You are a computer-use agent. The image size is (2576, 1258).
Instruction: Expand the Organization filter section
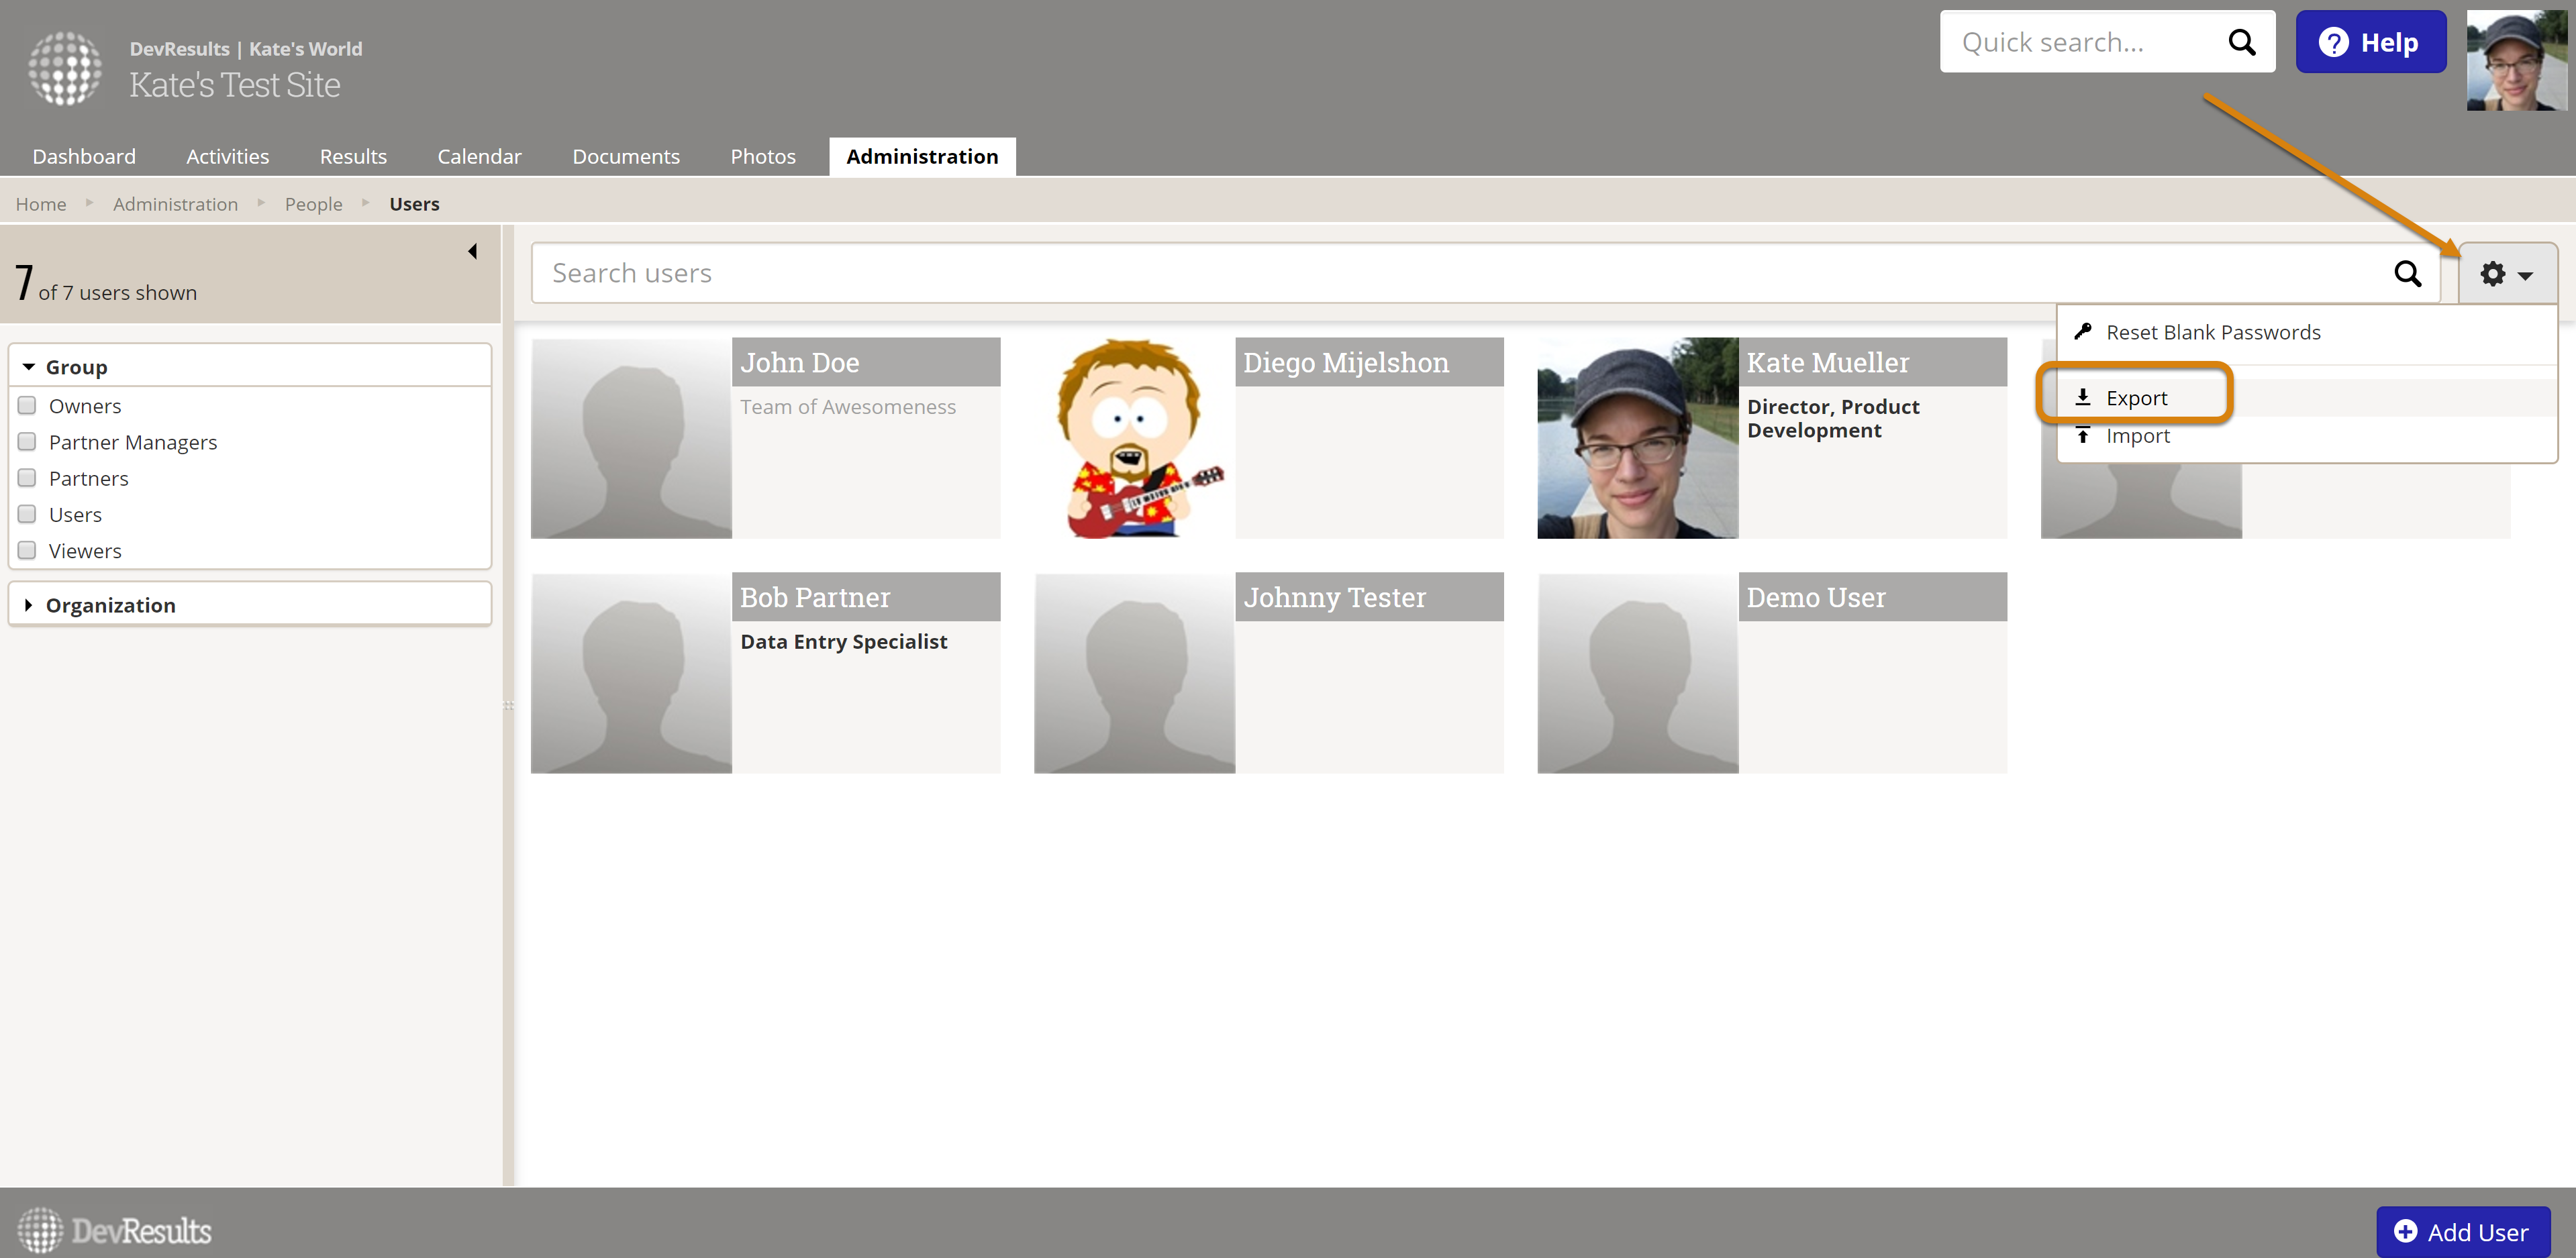tap(29, 605)
